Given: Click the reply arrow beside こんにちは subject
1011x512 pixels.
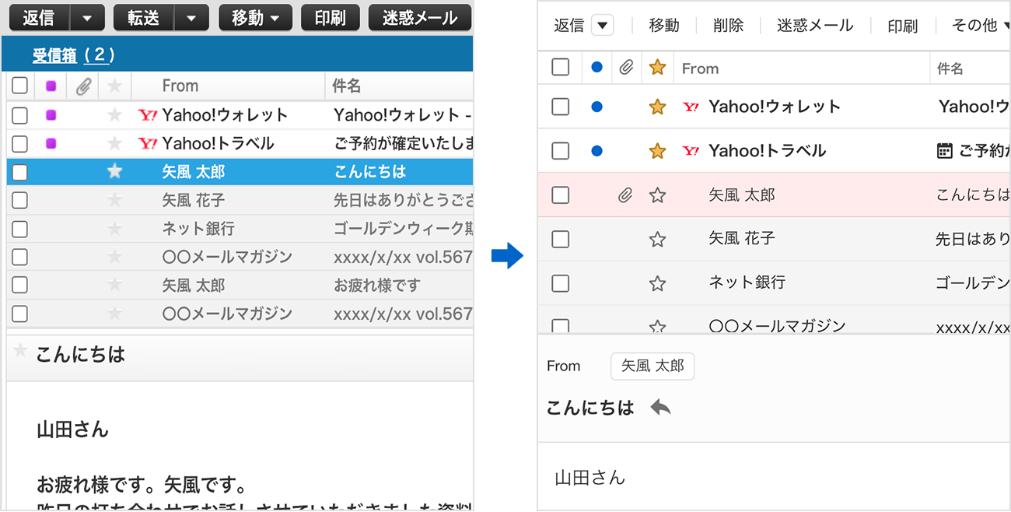Looking at the screenshot, I should point(659,407).
